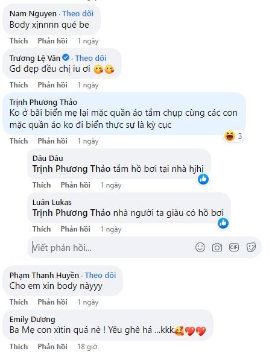Click like reaction on Dâu Dâu's reply

[x=203, y=179]
